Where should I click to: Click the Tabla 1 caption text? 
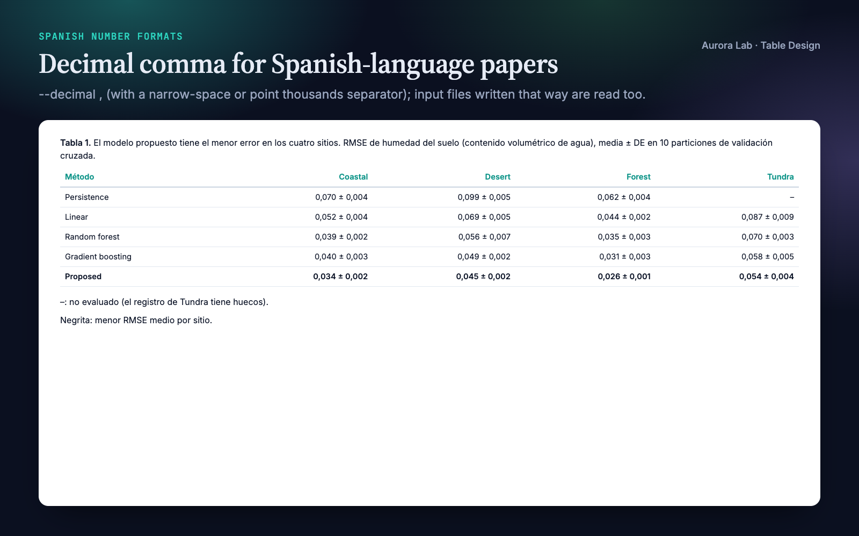click(416, 149)
